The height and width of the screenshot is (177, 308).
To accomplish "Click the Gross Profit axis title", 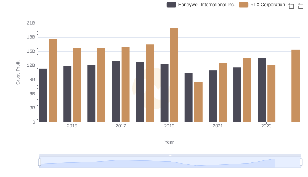I will tap(18, 73).
